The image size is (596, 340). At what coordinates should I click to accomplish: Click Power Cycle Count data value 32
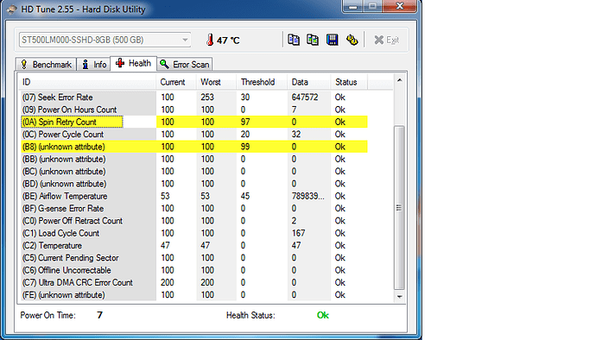pos(296,134)
